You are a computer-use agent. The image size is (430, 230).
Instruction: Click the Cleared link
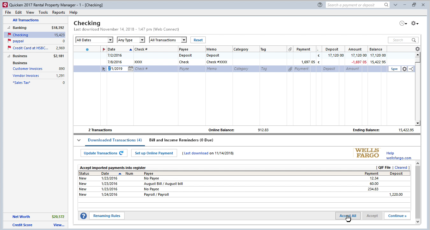click(x=401, y=167)
